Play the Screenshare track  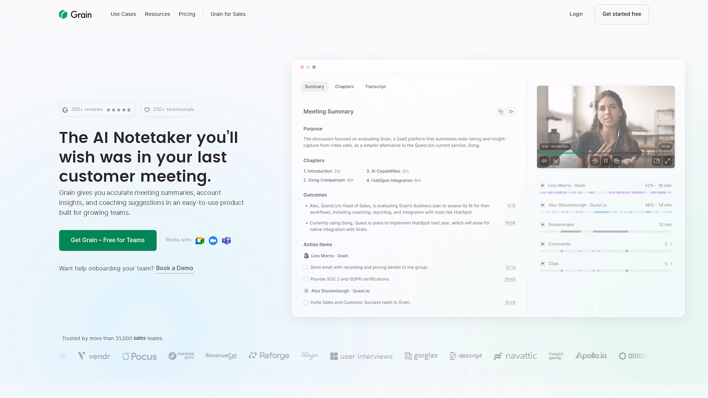click(543, 224)
